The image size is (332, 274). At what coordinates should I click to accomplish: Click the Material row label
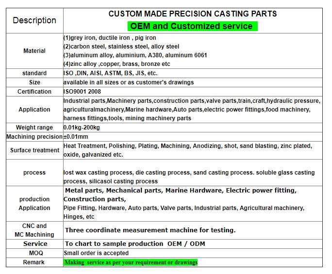[34, 51]
